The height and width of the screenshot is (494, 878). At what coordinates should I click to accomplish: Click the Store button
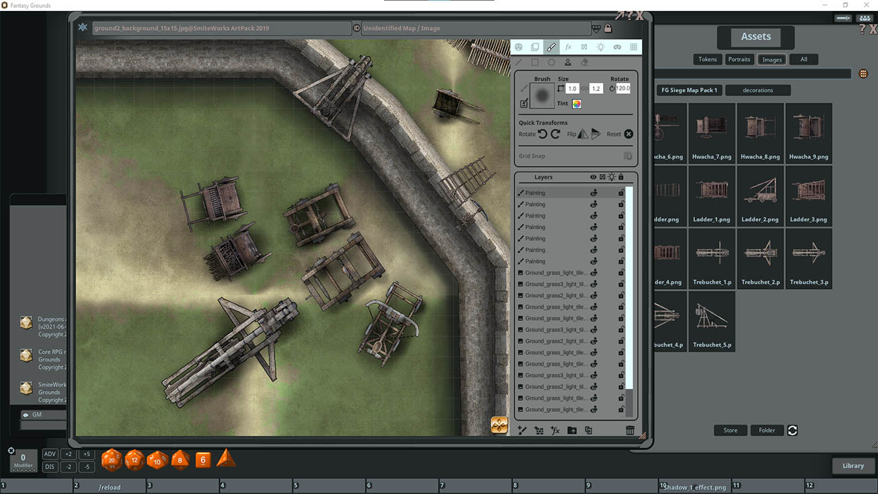click(x=730, y=430)
